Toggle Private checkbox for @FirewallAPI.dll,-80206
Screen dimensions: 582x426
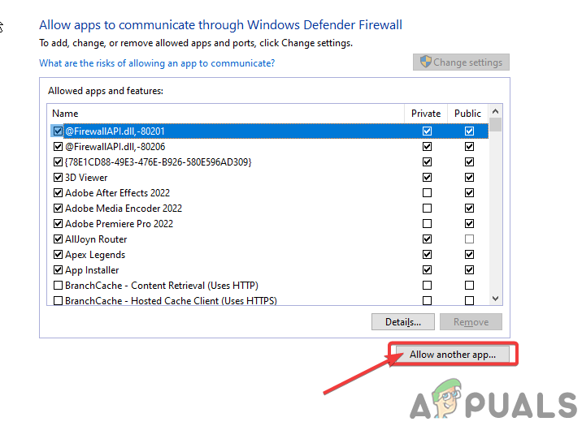(428, 147)
